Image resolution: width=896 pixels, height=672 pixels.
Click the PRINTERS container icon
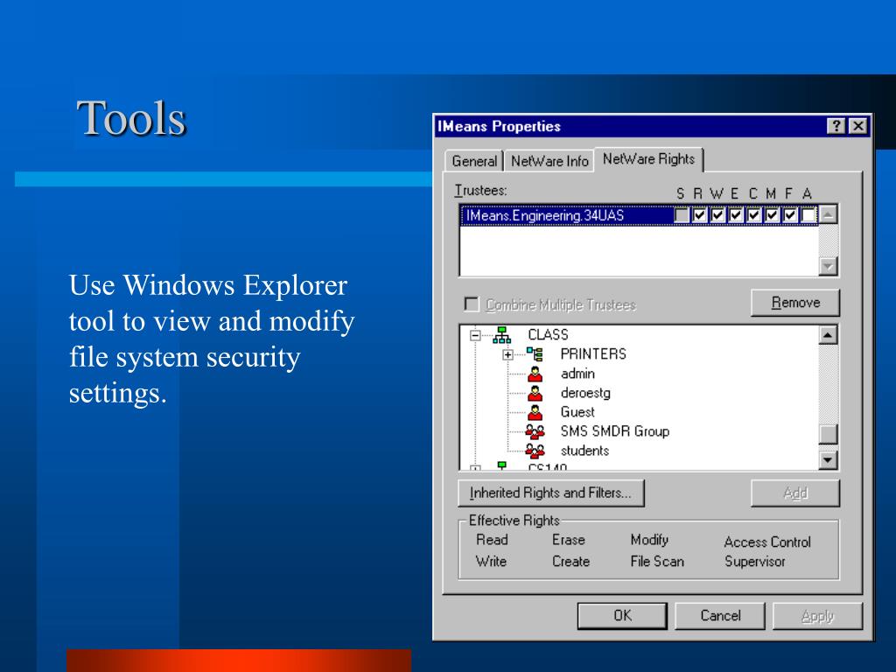535,353
